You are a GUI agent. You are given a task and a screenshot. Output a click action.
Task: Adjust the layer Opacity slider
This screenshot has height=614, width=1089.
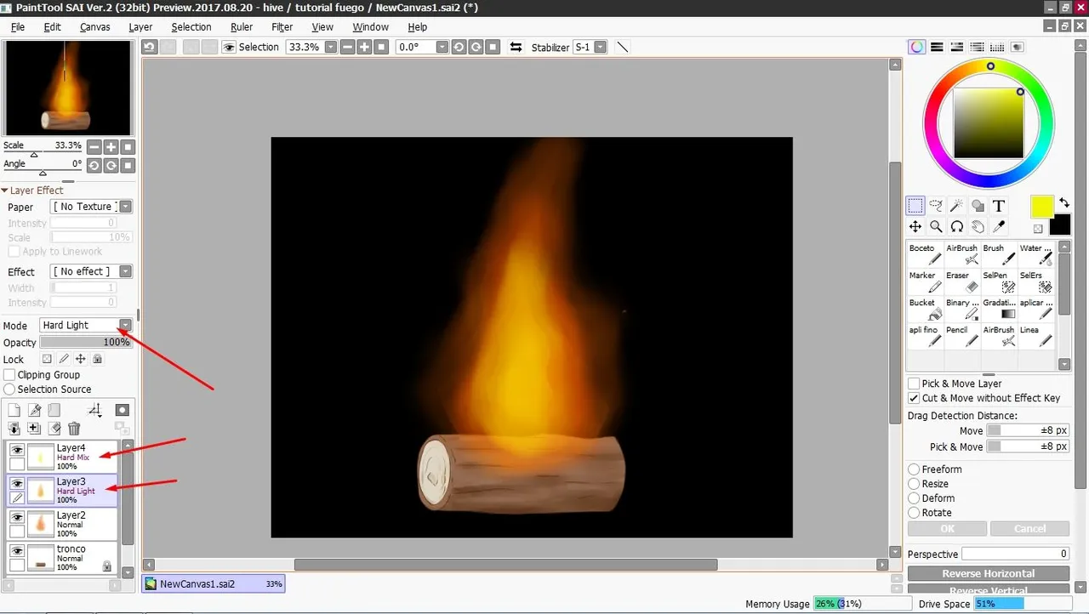pos(86,343)
